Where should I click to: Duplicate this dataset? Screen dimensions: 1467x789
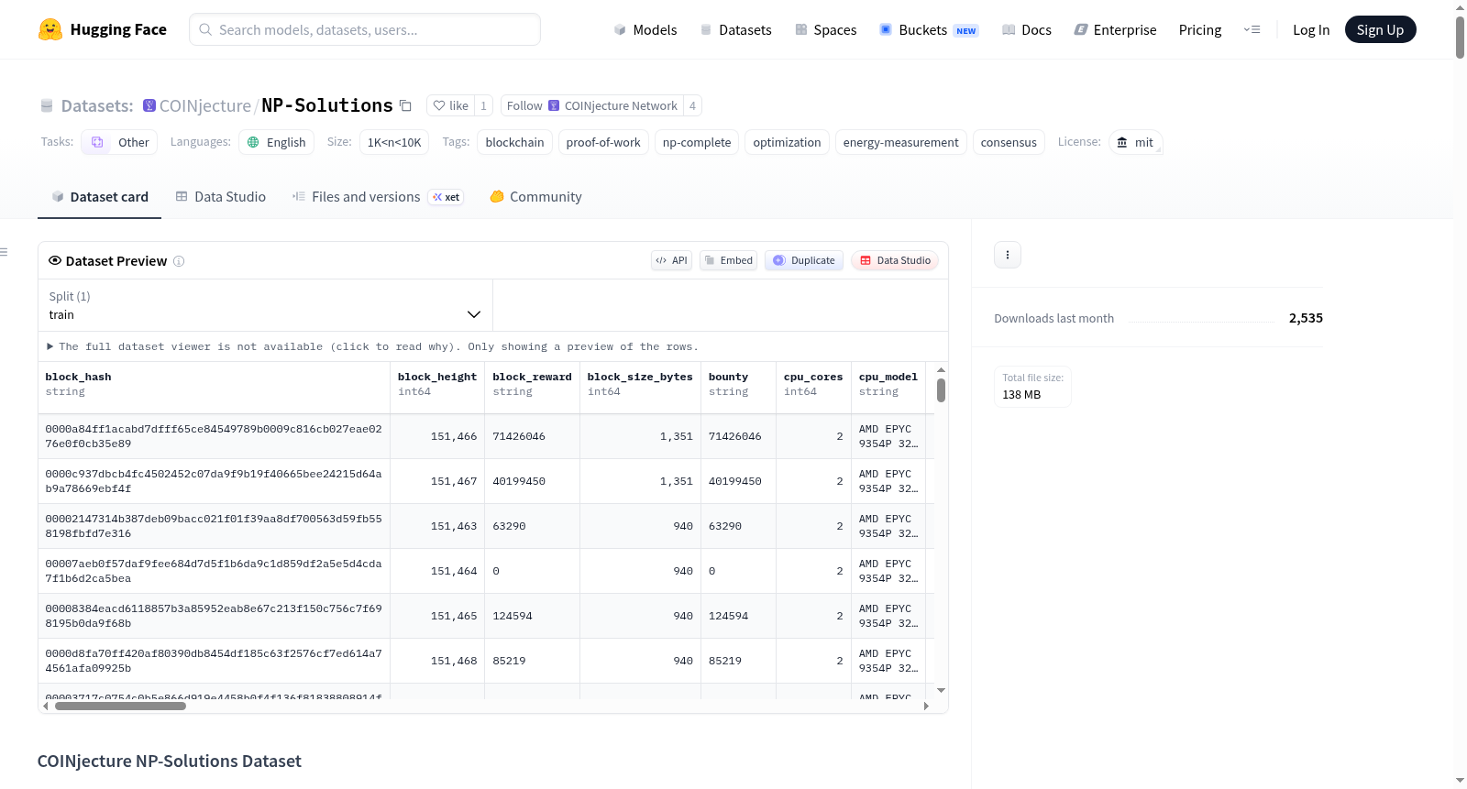pyautogui.click(x=804, y=260)
